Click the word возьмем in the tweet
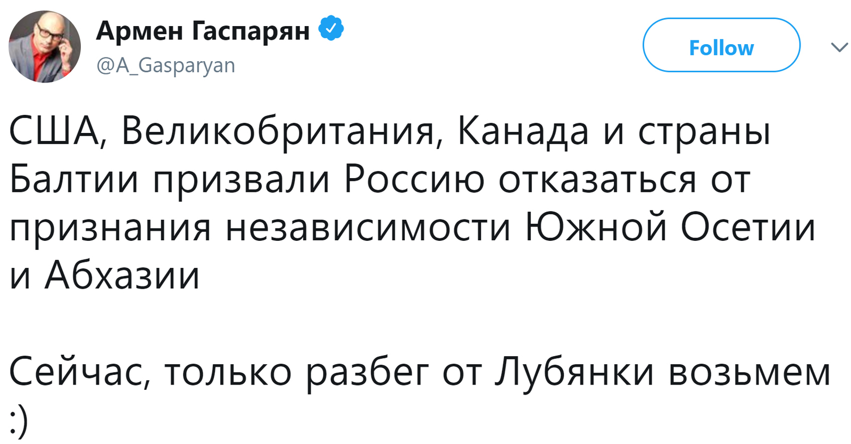 tap(749, 373)
